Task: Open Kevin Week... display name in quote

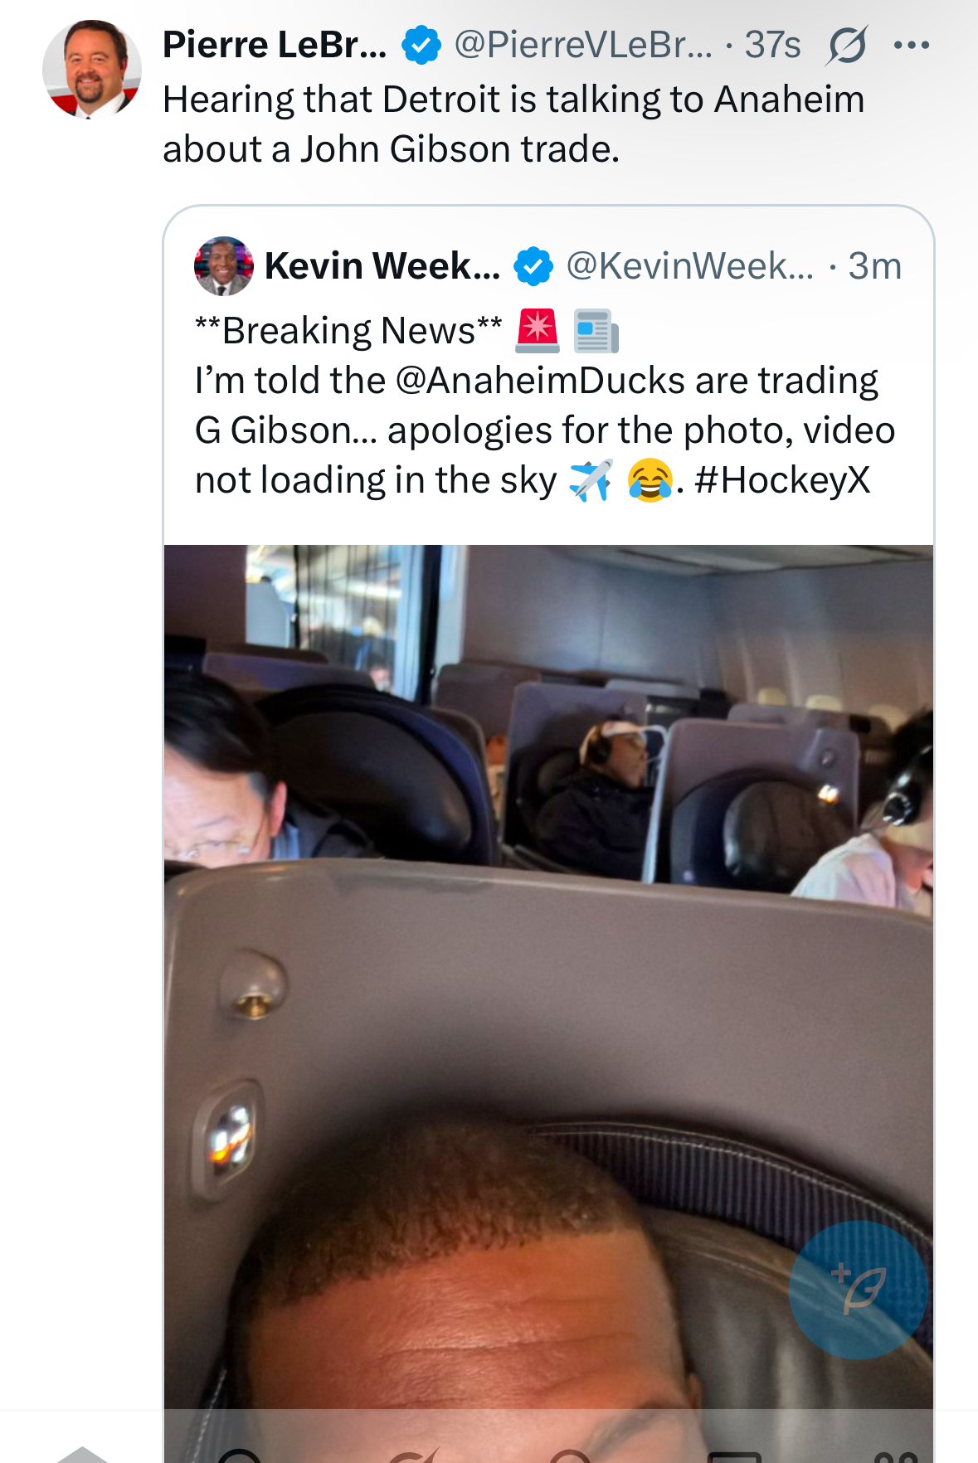Action: [x=382, y=266]
